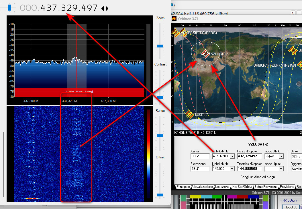Viewport: 302px width, 209px height.
Task: Click the VZLUSAT-2 satellite icon on map
Action: 205,53
